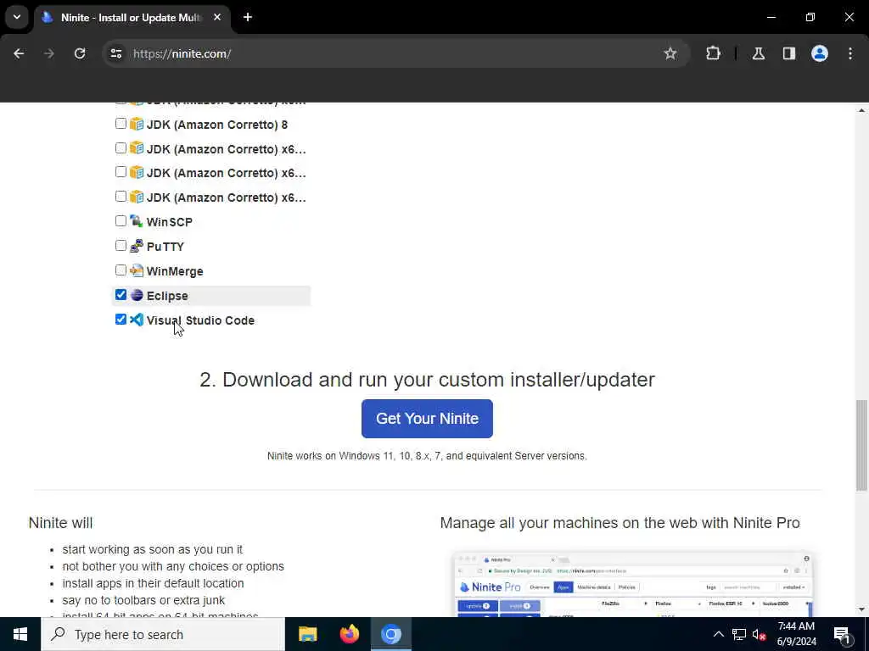Open the Chrome profile avatar
This screenshot has height=651, width=869.
[820, 53]
